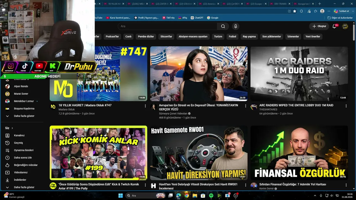Select the Aksiyon-macera oyunları filter chip
The width and height of the screenshot is (356, 200).
point(193,36)
